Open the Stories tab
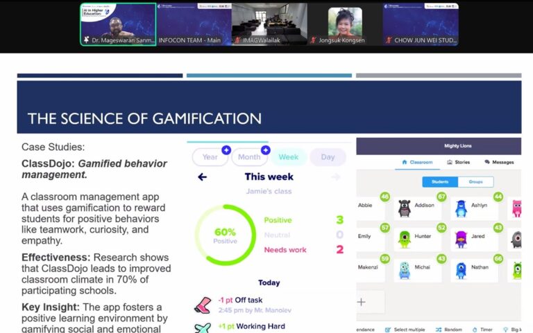The height and width of the screenshot is (333, 533). pyautogui.click(x=458, y=162)
